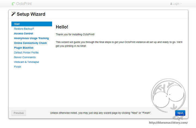Click the Next button
Viewport: 196px width, 128px height.
point(180,113)
